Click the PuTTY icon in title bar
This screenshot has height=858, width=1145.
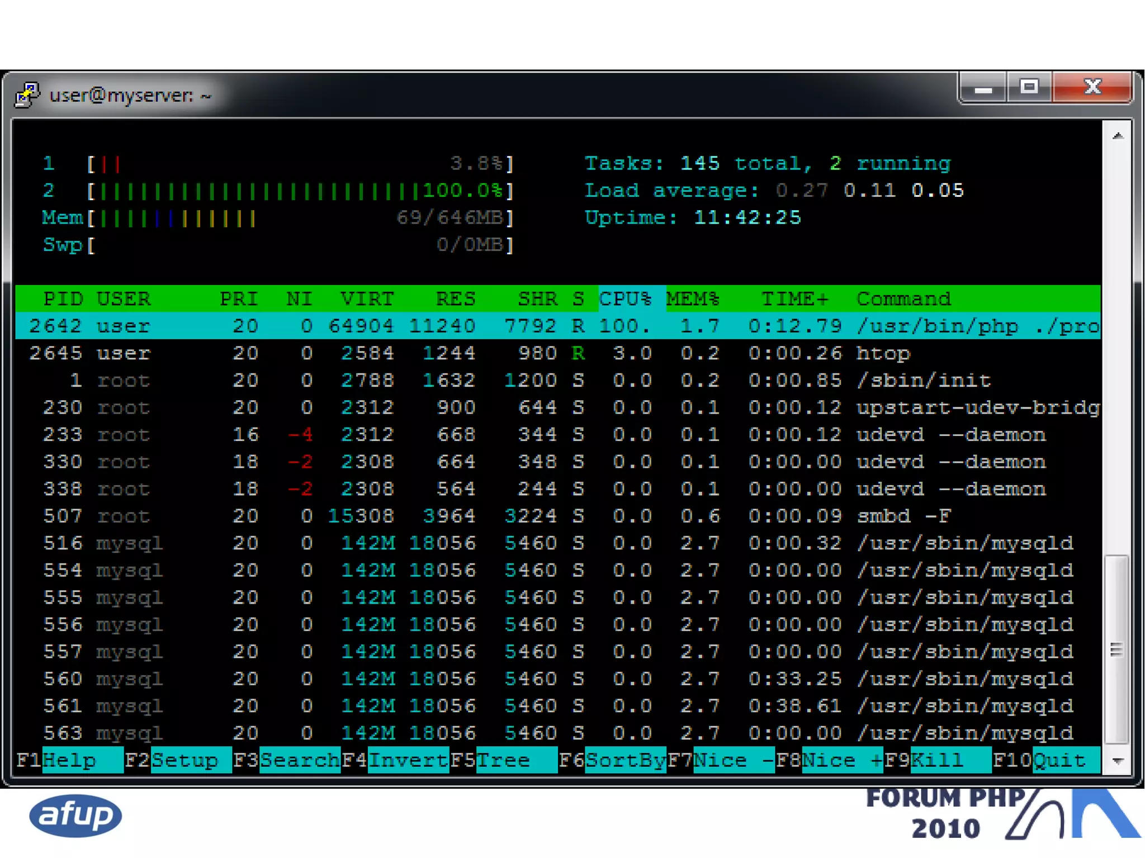click(27, 94)
